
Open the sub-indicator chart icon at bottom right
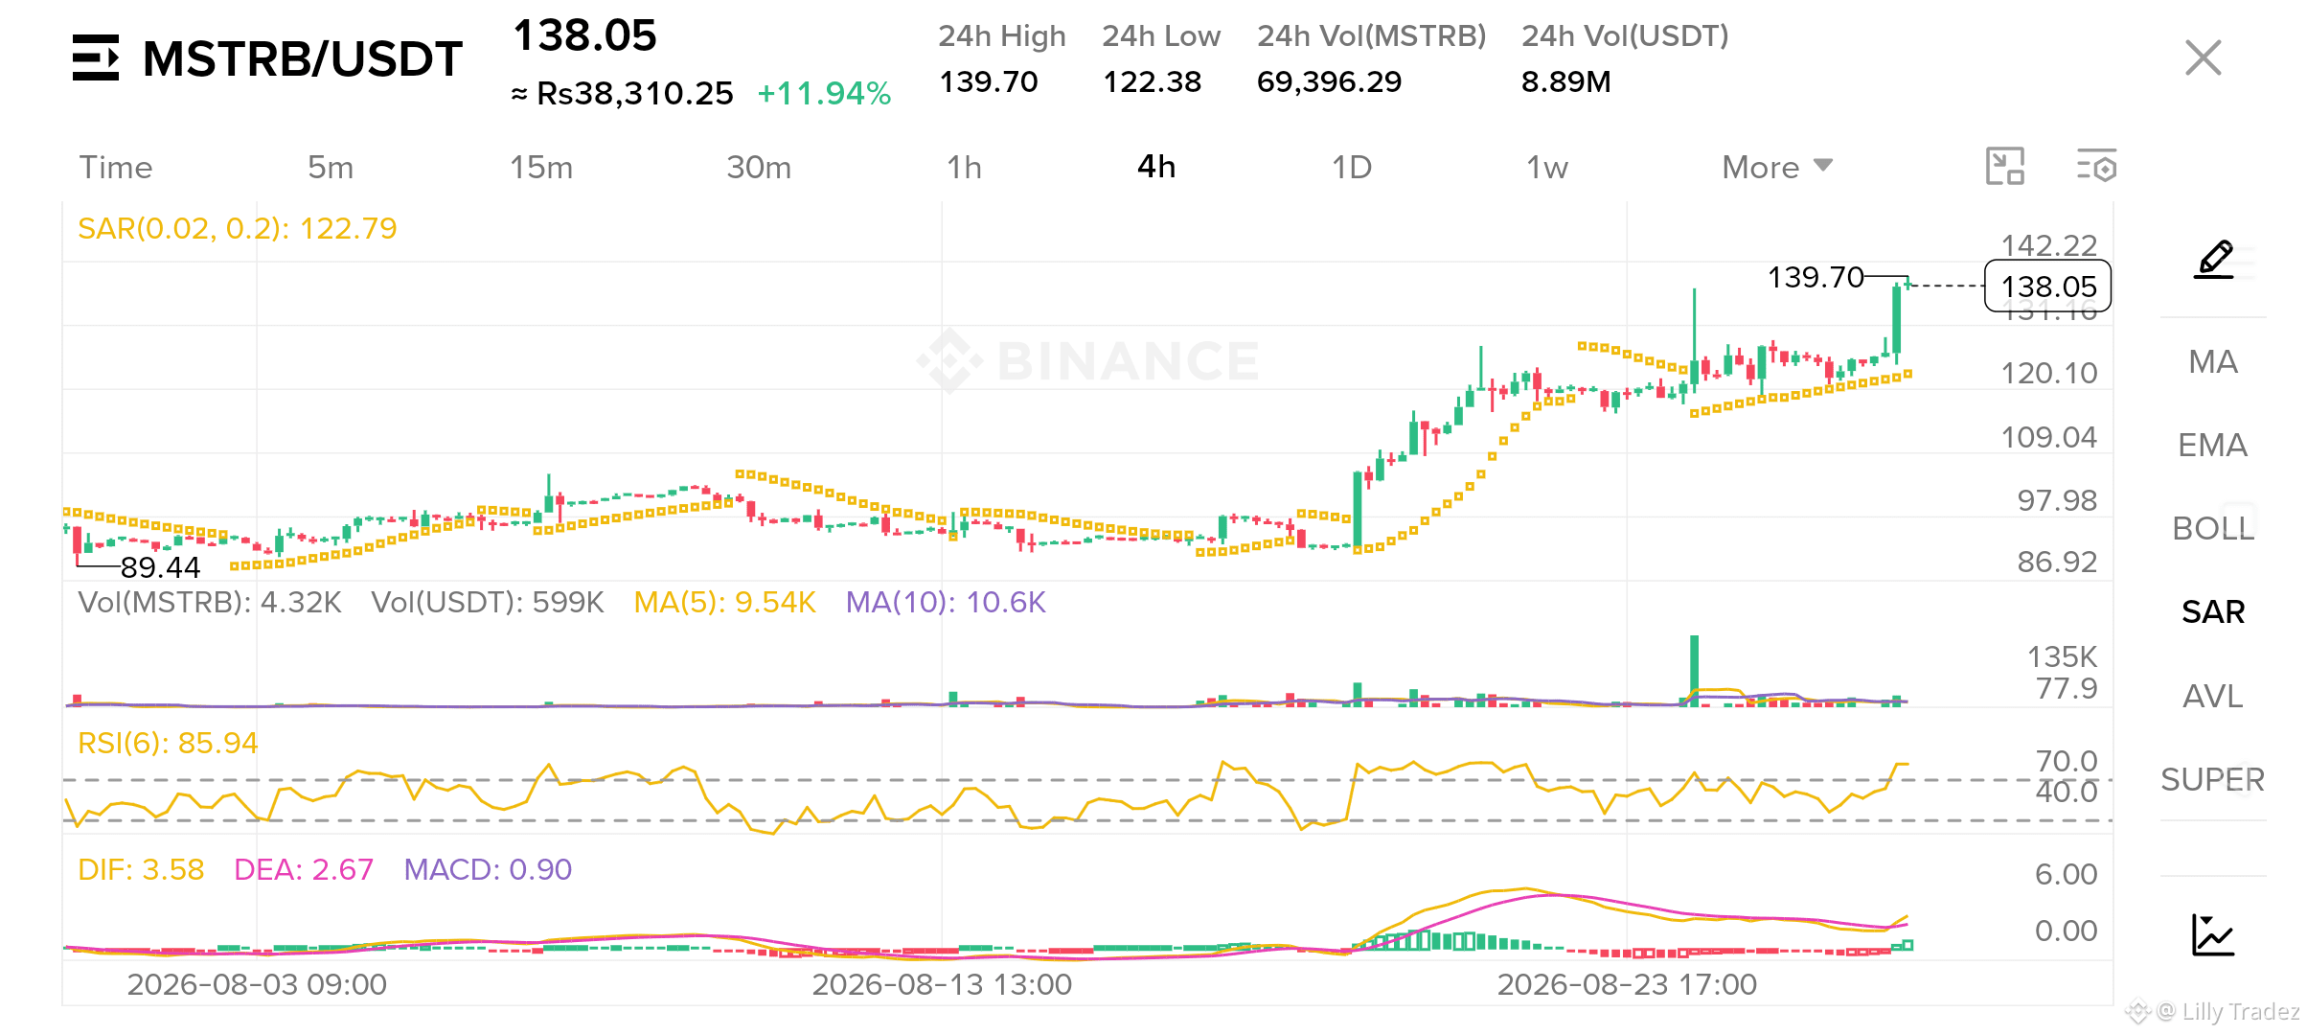(x=2213, y=934)
